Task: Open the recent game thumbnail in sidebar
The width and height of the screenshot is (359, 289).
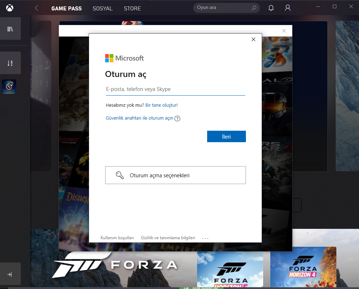Action: click(x=9, y=87)
